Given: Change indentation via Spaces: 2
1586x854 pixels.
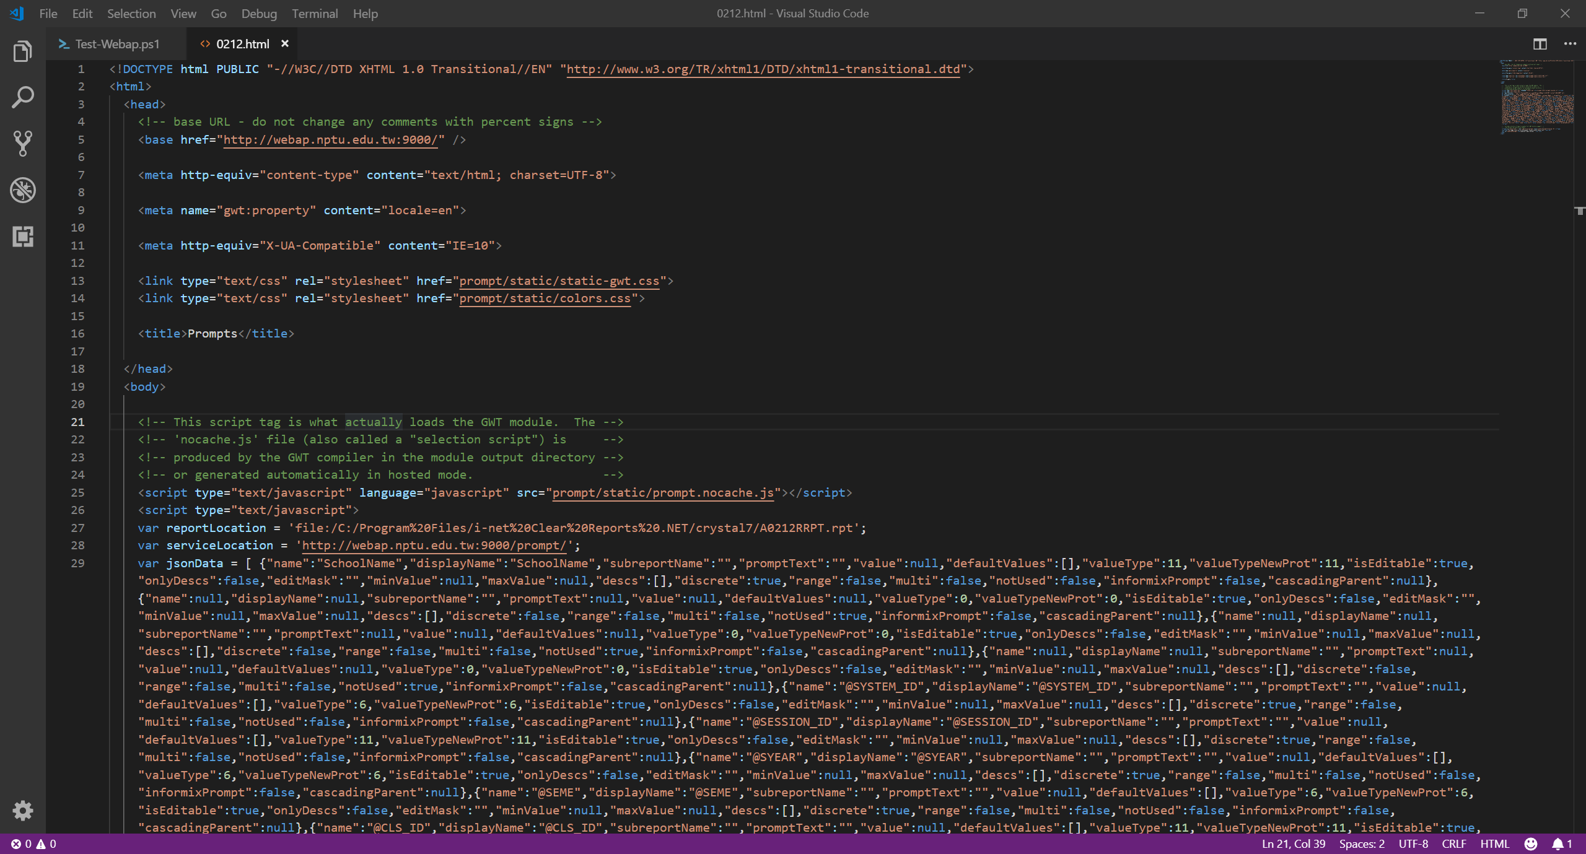Looking at the screenshot, I should (1362, 843).
